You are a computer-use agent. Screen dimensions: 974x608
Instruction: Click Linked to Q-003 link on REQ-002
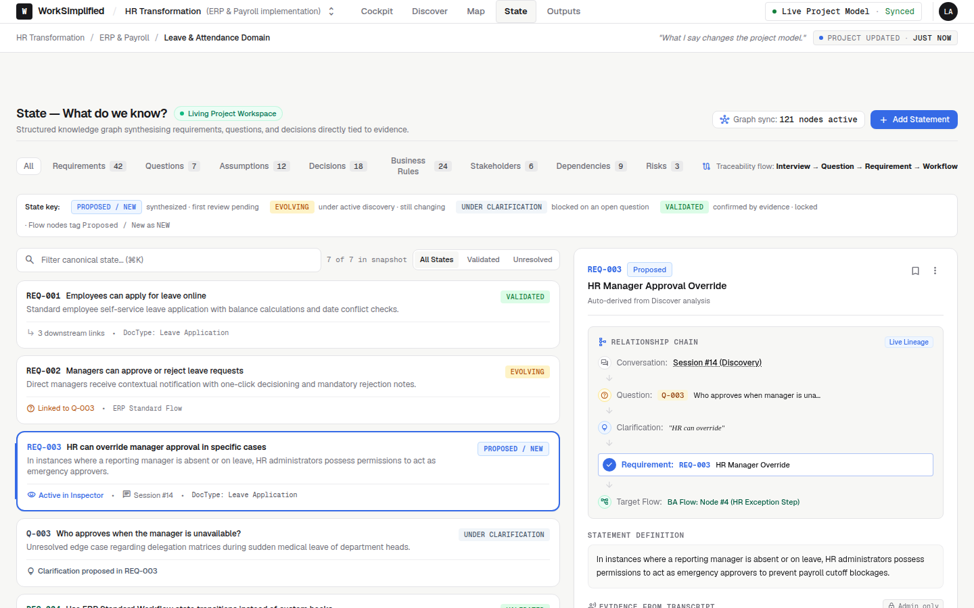[60, 408]
